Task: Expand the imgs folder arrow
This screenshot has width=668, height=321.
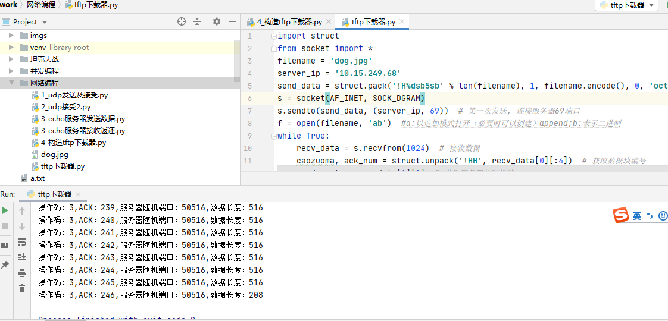Action: point(11,35)
